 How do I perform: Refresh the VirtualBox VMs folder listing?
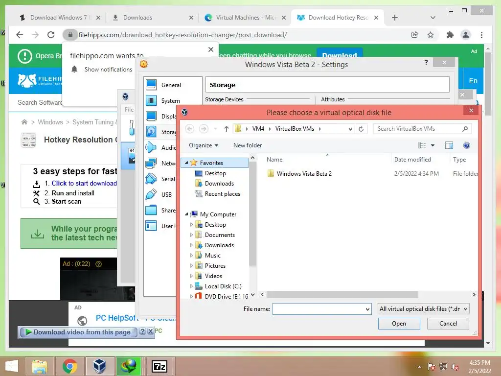coord(361,129)
